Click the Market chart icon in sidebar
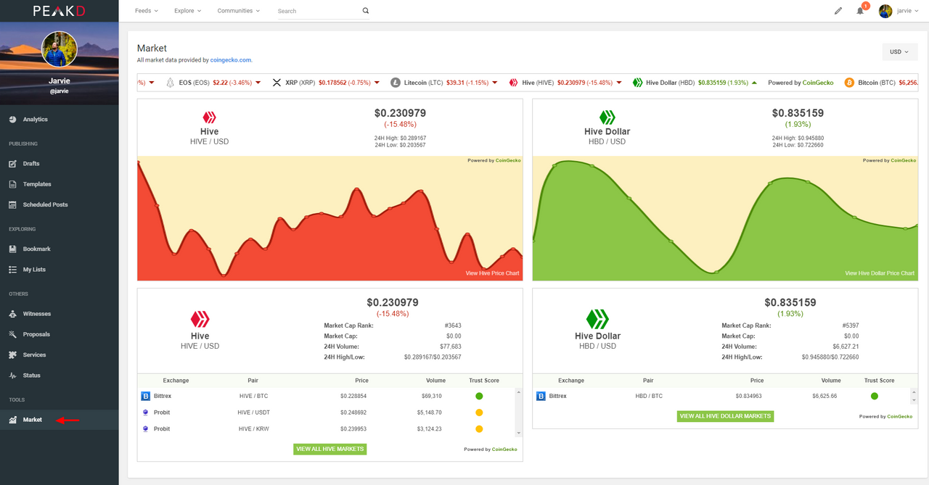Image resolution: width=929 pixels, height=485 pixels. [x=12, y=420]
